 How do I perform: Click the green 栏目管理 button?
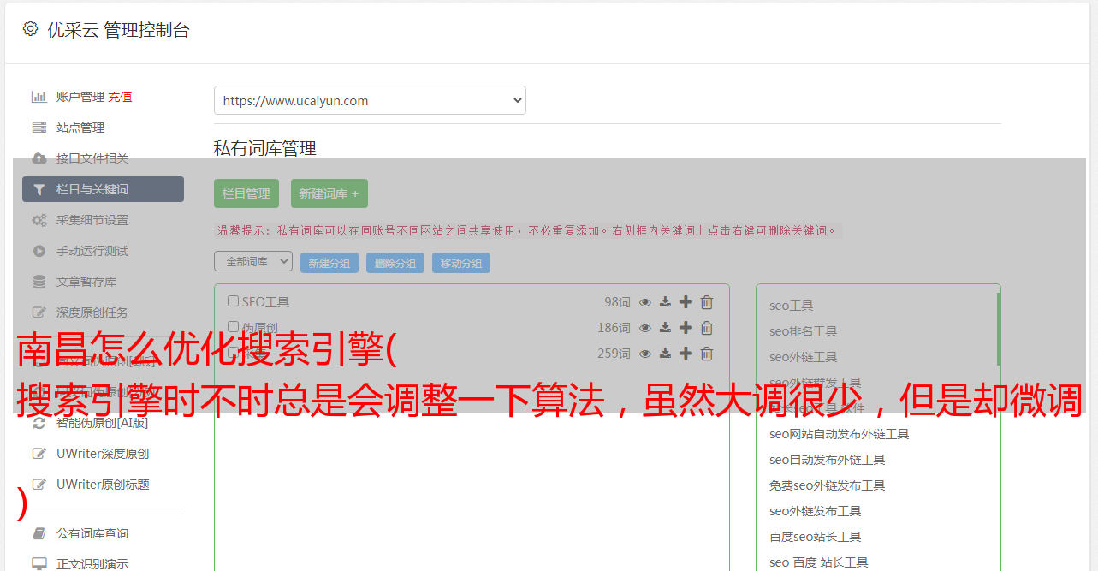(246, 193)
